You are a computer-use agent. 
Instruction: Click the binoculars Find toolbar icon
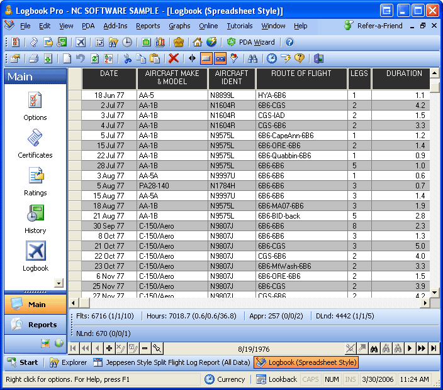pyautogui.click(x=252, y=58)
